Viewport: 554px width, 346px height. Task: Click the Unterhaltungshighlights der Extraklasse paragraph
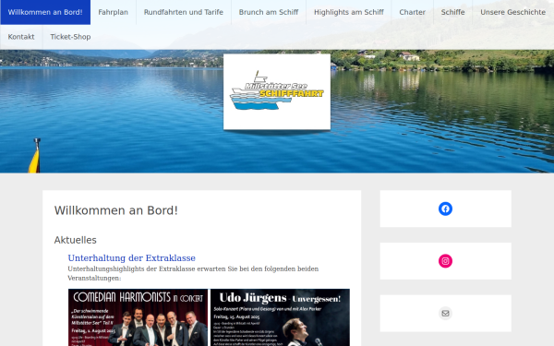point(193,273)
